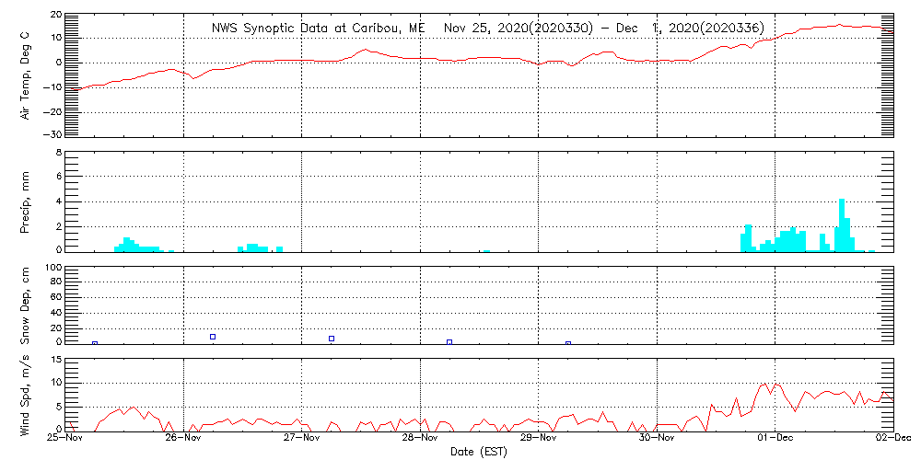This screenshot has width=921, height=460.
Task: Click the snow depth marker on 27-Nov
Action: [x=332, y=339]
